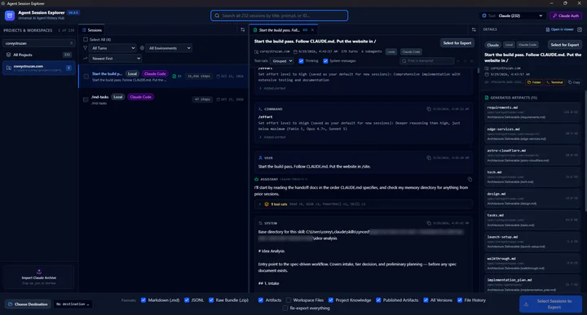Viewport: 587px width, 315px height.
Task: Open the edge-services.md artifact card
Action: tap(532, 133)
